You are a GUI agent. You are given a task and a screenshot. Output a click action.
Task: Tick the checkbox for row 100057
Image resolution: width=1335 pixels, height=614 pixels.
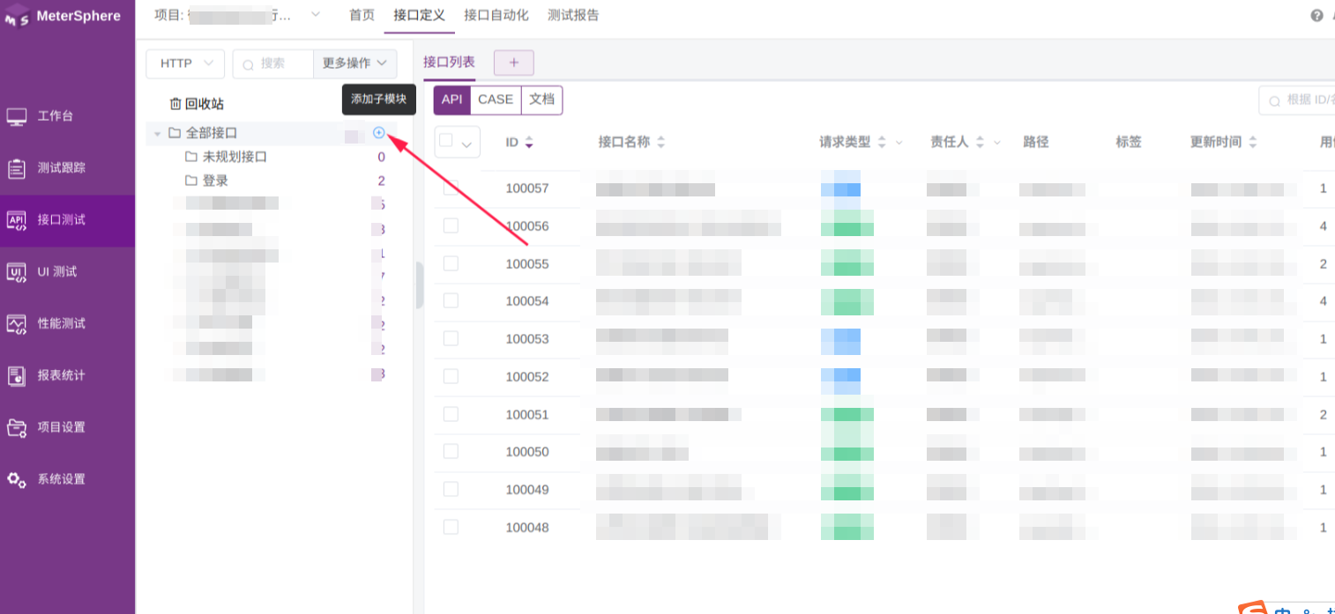pyautogui.click(x=451, y=188)
